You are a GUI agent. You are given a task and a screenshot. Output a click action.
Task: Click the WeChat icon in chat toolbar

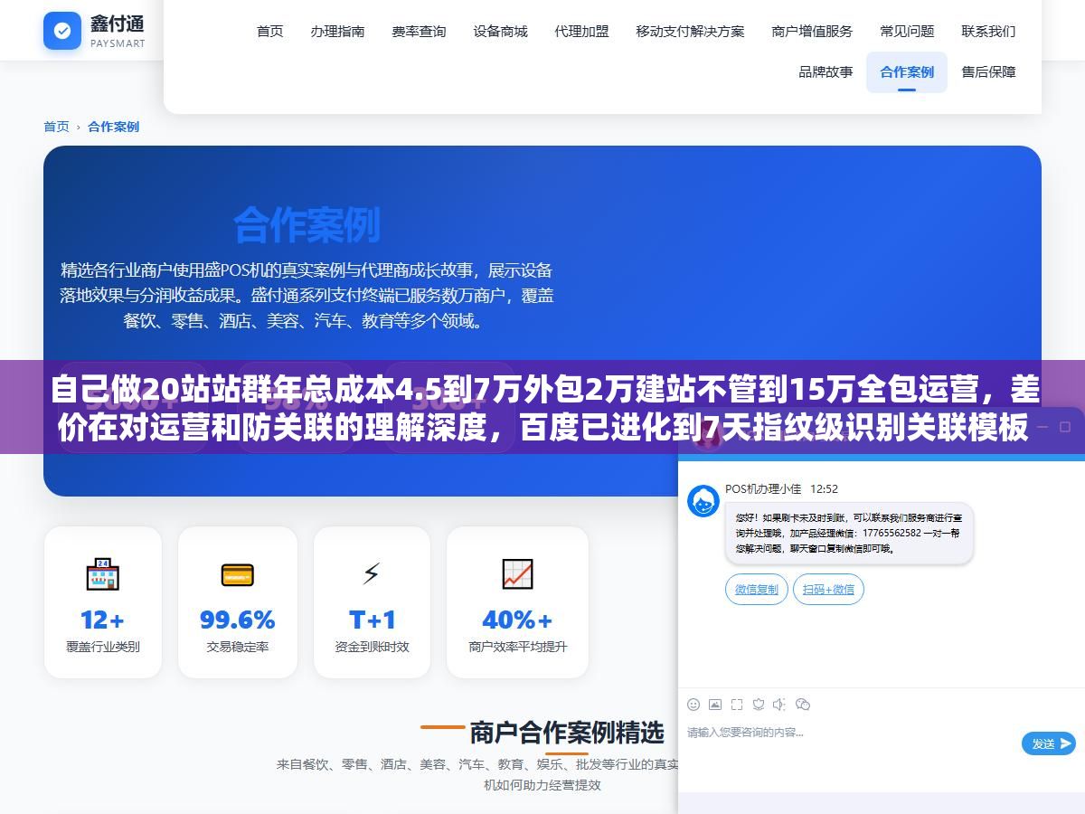click(x=803, y=705)
